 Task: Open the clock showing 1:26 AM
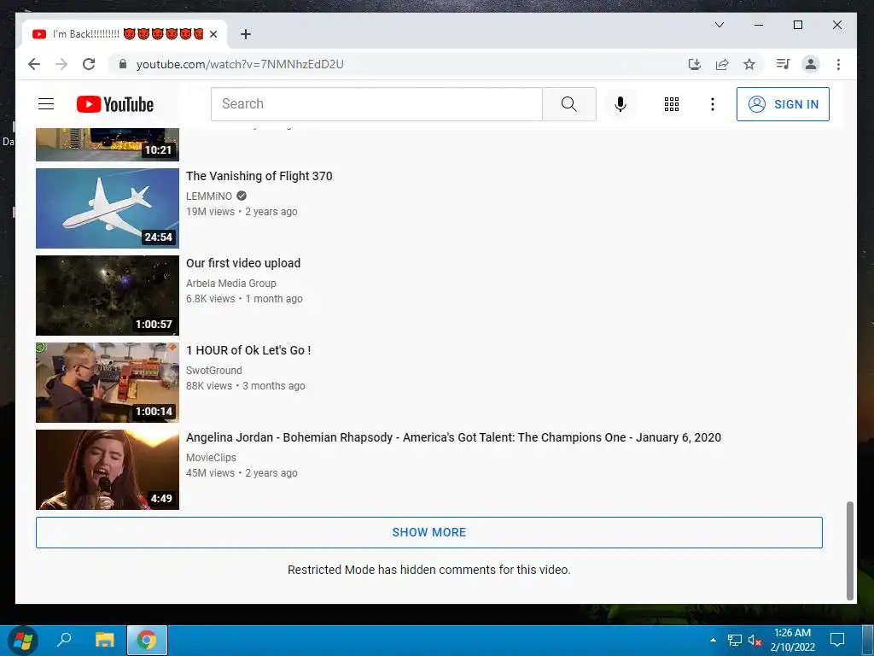pos(792,640)
